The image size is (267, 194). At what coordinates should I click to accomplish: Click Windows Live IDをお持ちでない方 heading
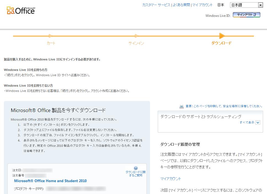(x=28, y=86)
